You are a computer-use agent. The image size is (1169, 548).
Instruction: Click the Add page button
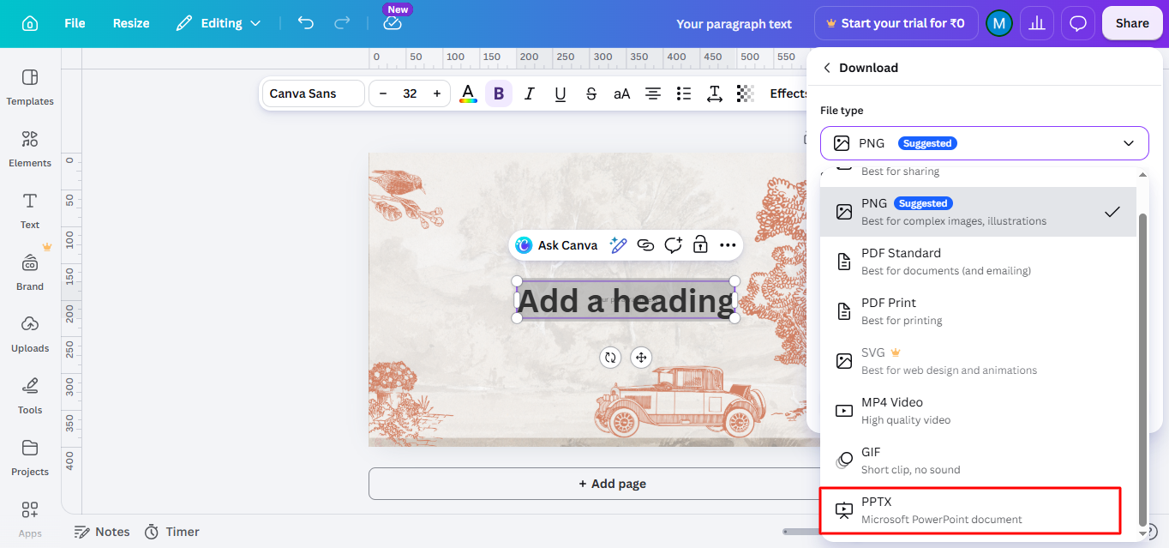pyautogui.click(x=612, y=484)
